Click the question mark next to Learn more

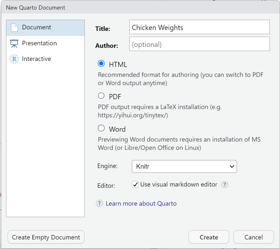point(99,203)
